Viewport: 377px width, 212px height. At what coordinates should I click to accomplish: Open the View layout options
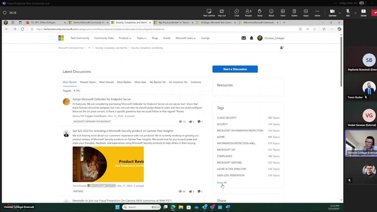pos(283,13)
